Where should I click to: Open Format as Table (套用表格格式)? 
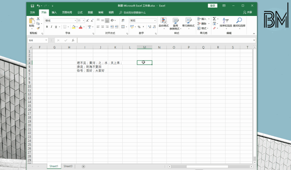coord(176,24)
